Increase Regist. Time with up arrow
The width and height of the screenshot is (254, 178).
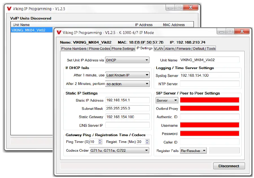[147, 141]
